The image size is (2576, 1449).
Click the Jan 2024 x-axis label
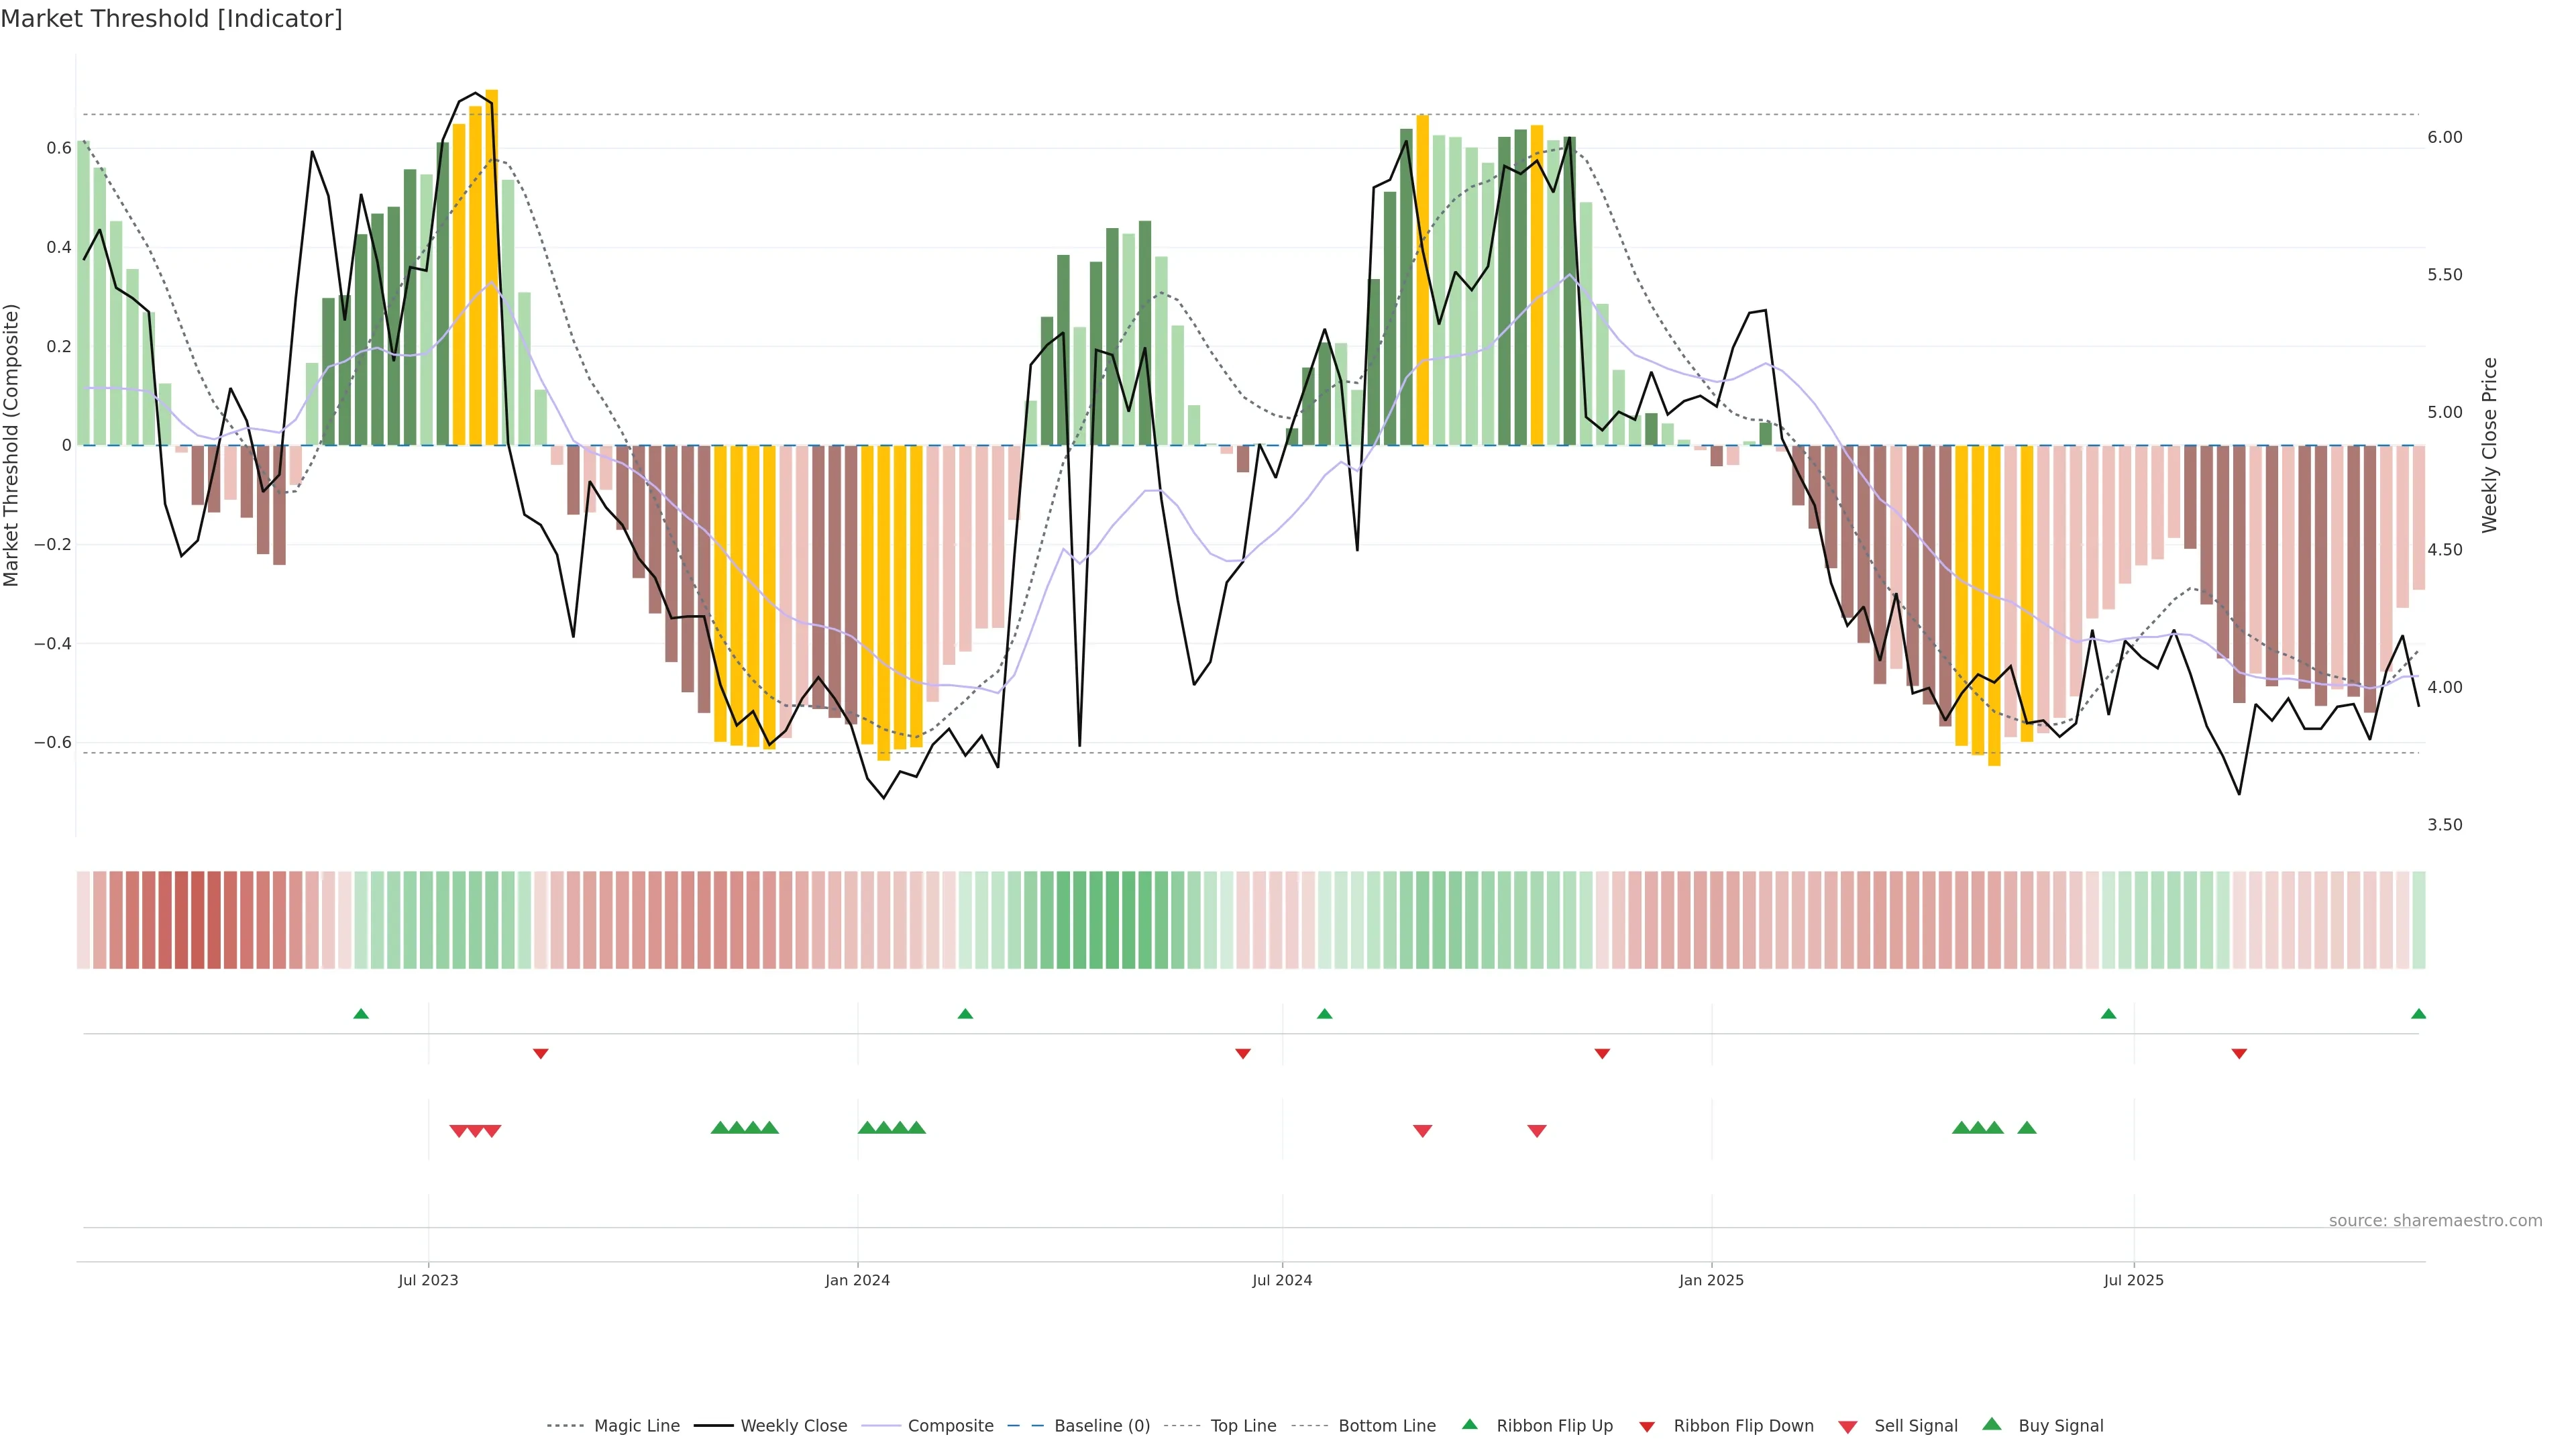(x=857, y=1280)
